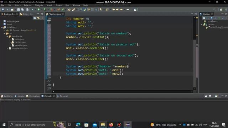The image size is (228, 128).
Task: Click the Save icon in the toolbar
Action: [19, 10]
